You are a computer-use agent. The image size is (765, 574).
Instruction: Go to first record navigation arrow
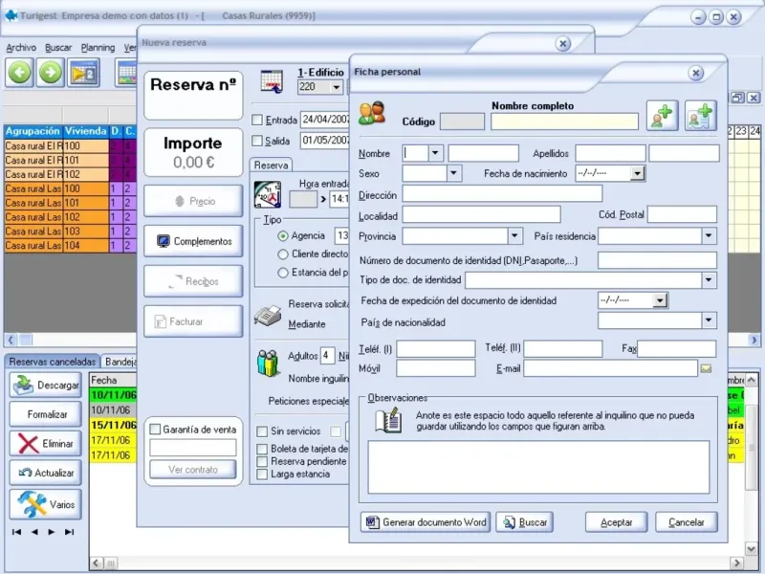16,532
